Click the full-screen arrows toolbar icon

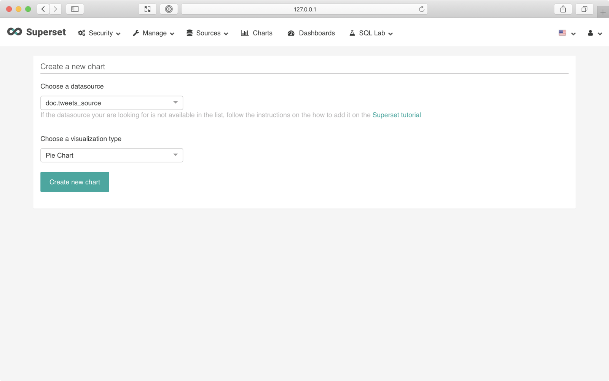click(x=147, y=9)
